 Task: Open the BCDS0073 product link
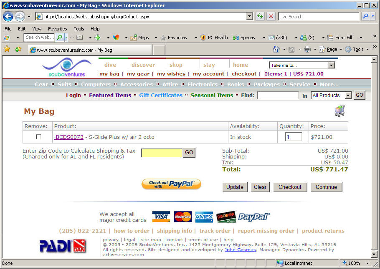tap(69, 137)
